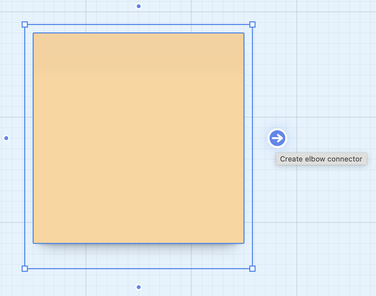Select the bottom-left resize handle
The image size is (376, 296).
[x=25, y=269]
